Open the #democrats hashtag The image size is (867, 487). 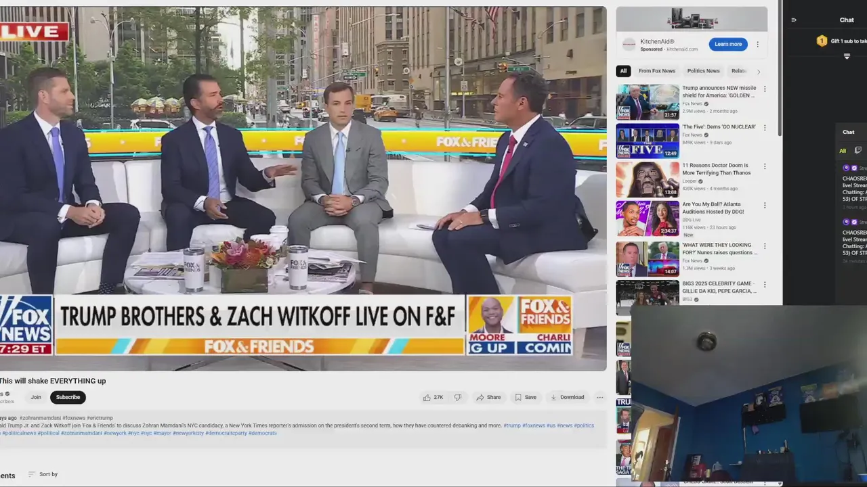tap(263, 433)
